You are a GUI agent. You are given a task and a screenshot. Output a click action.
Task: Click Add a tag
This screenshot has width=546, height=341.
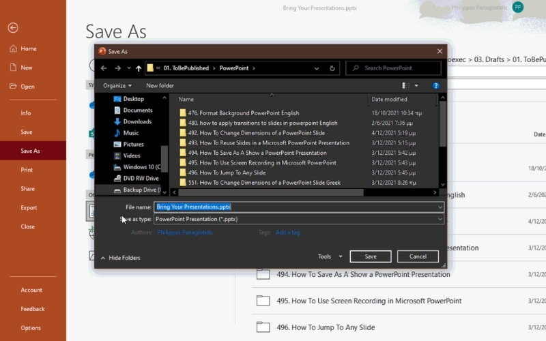[287, 233]
